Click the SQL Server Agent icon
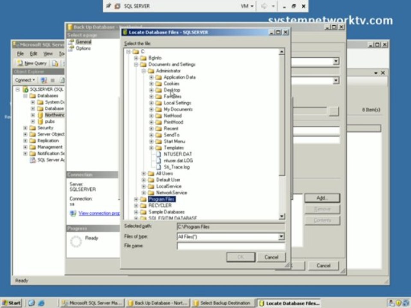 point(33,160)
